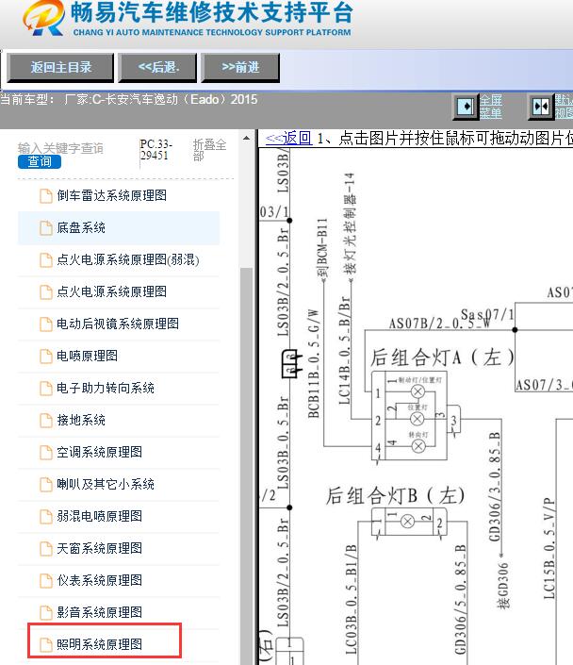
Task: Click document icon beside 倒车雷达系统原理图
Action: tap(46, 196)
